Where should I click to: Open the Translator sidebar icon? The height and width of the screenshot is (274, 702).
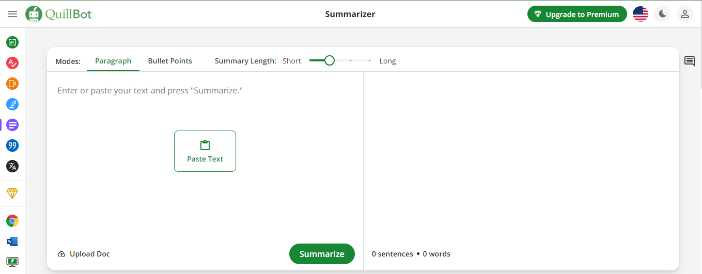point(12,166)
